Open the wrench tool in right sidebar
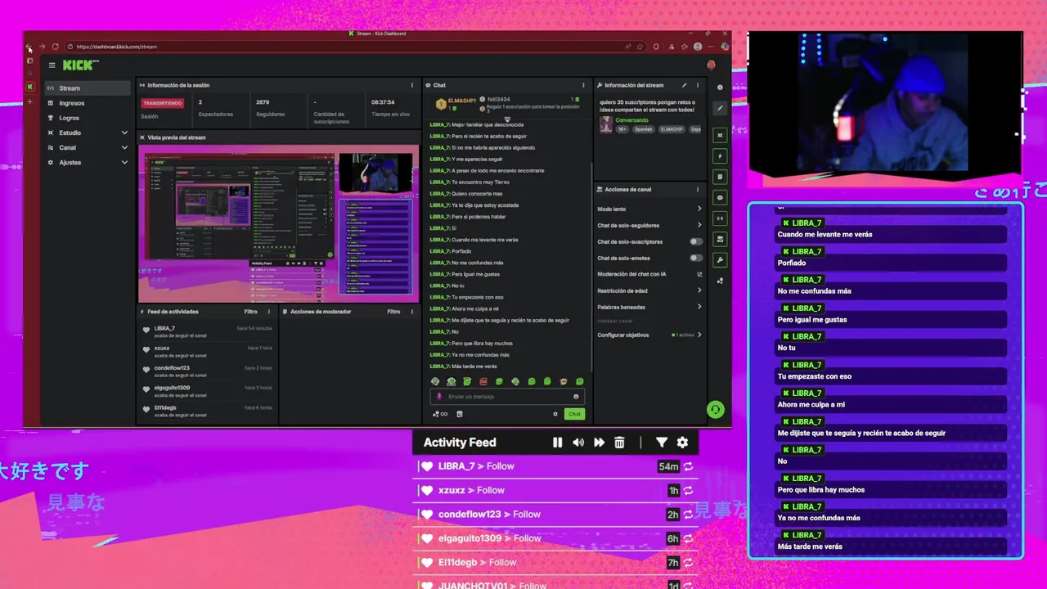Image resolution: width=1047 pixels, height=589 pixels. 720,260
